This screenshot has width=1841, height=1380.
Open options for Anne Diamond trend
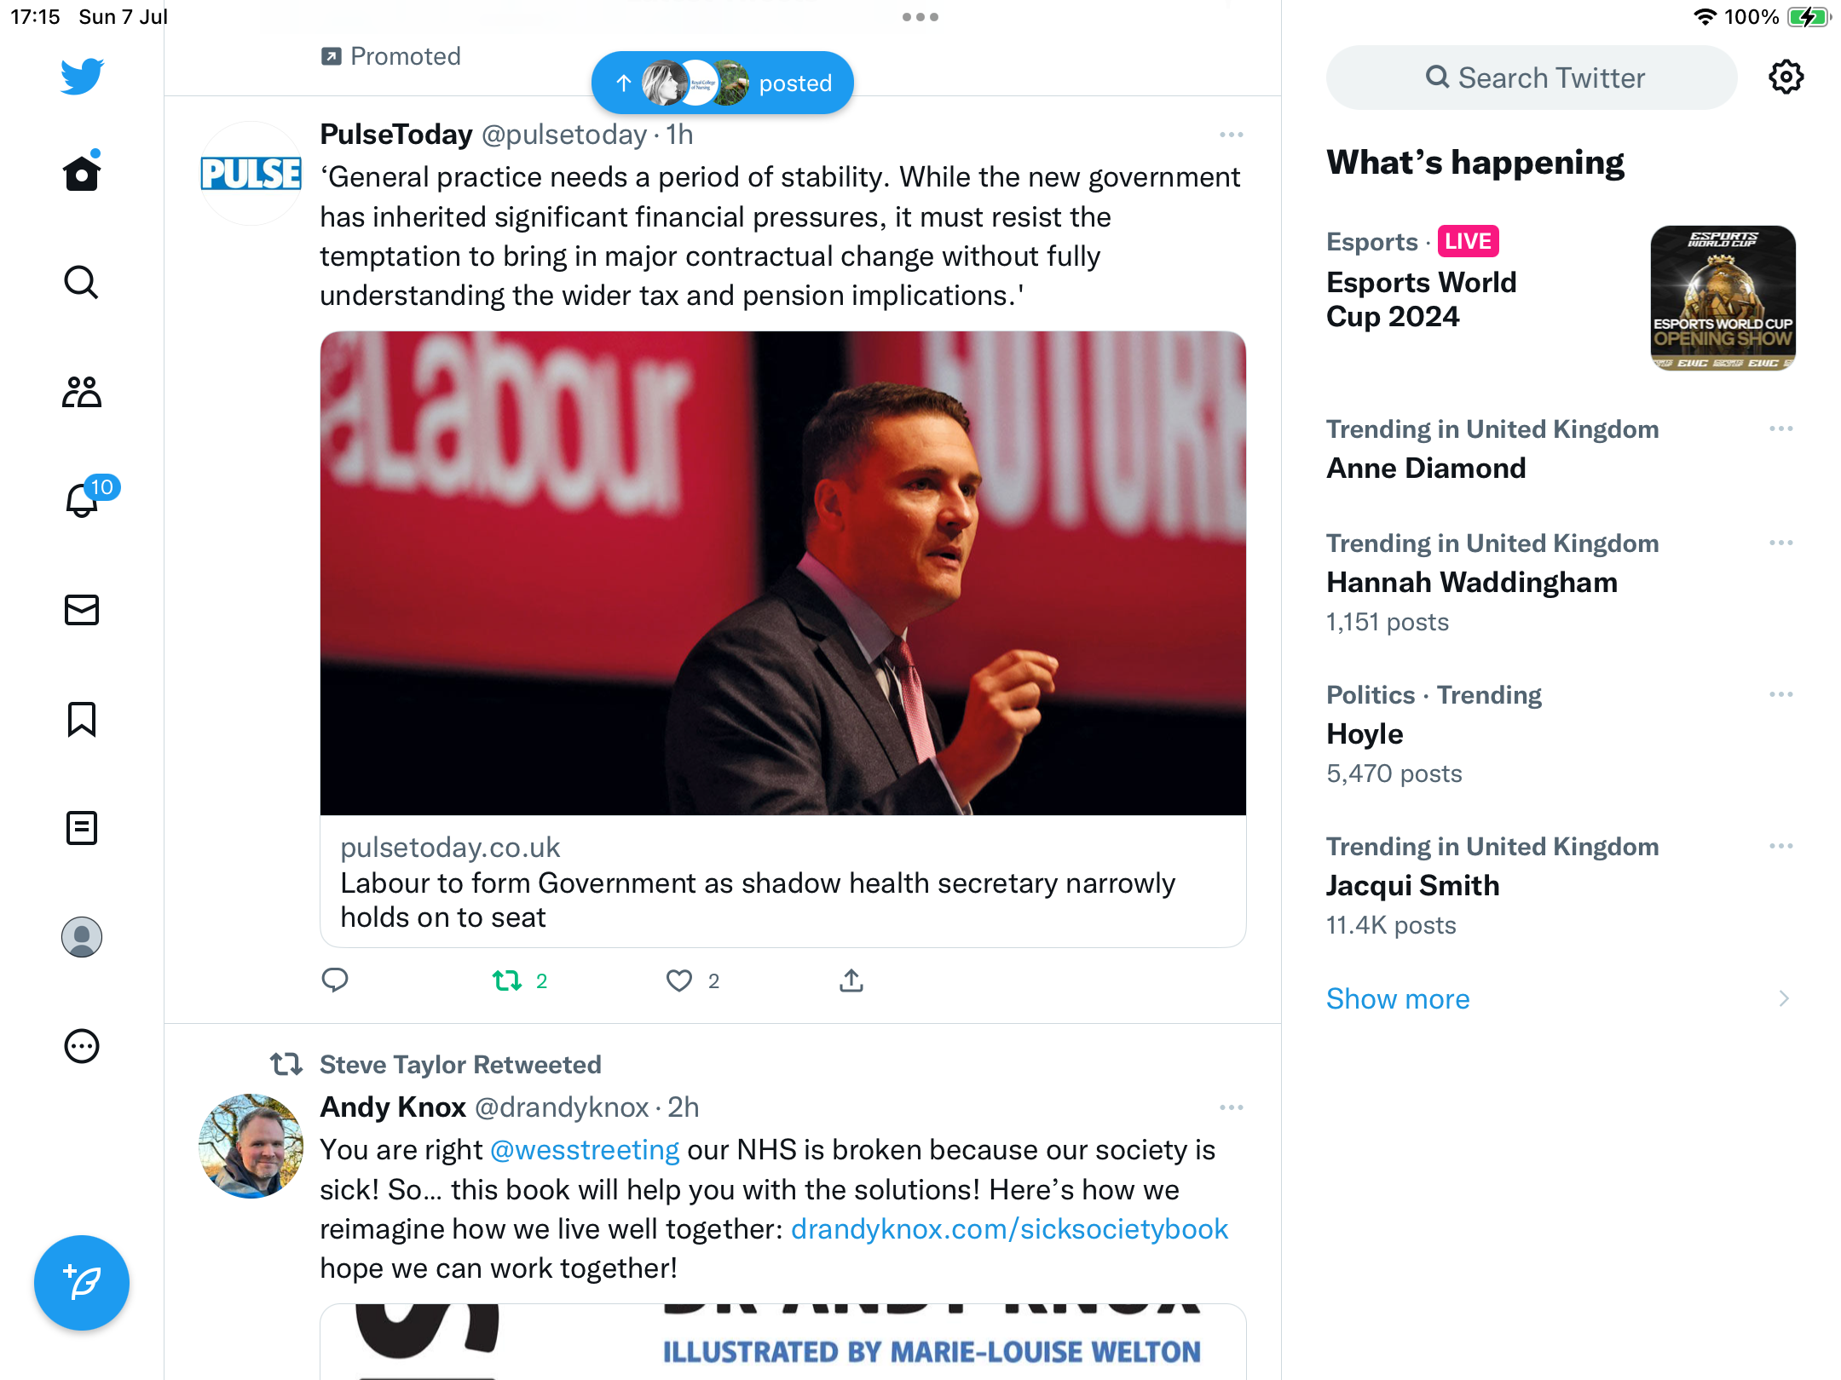point(1781,428)
